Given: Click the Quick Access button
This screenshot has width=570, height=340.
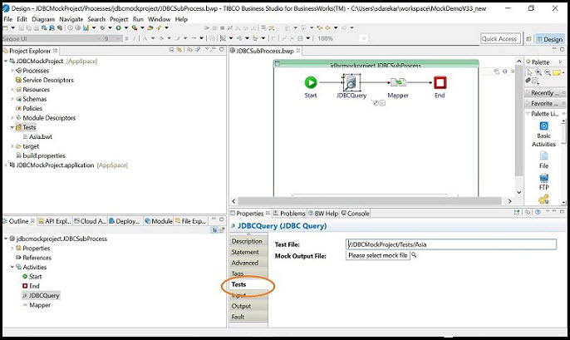Looking at the screenshot, I should (500, 39).
